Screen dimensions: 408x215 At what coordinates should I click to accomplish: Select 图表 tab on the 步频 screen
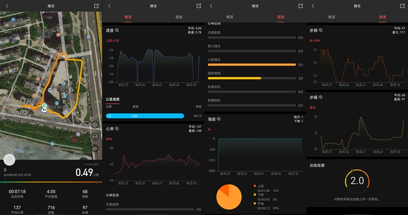pos(383,17)
